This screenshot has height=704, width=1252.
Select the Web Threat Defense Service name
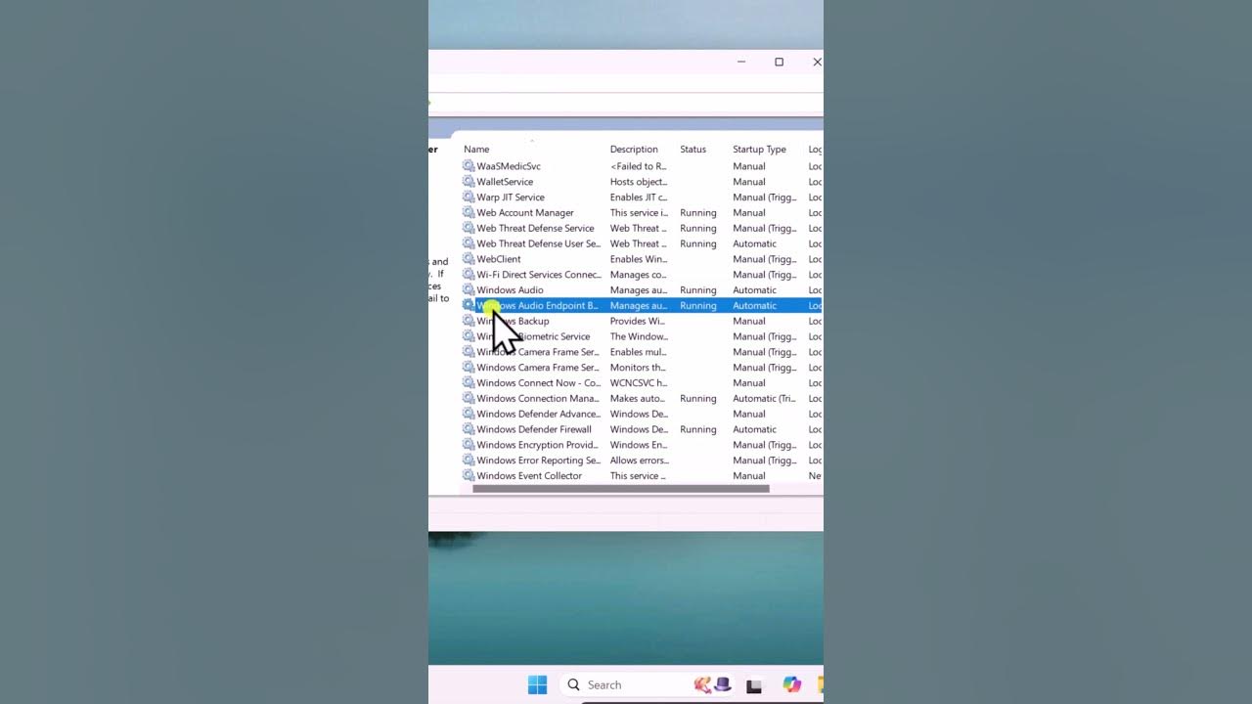(x=535, y=229)
